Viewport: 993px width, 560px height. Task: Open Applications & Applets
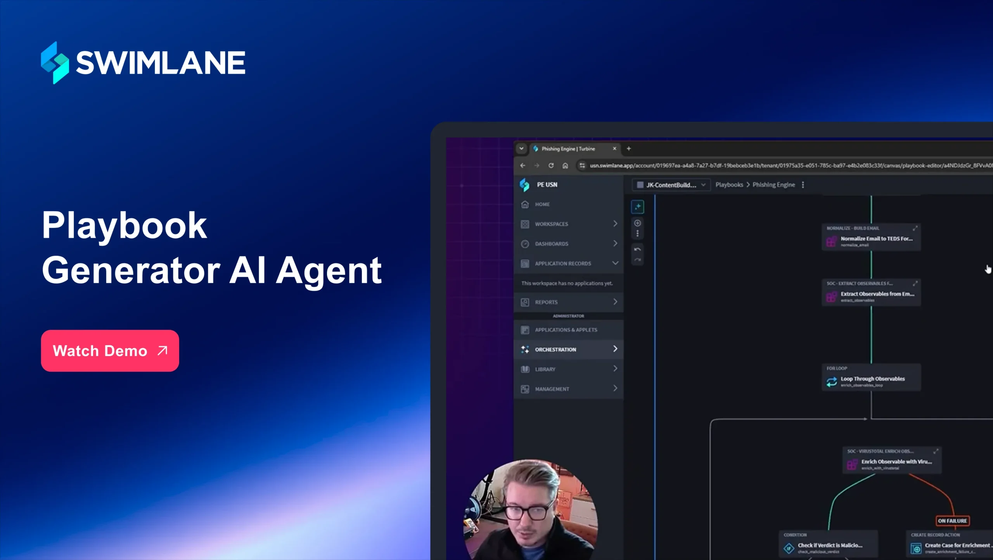click(x=568, y=330)
